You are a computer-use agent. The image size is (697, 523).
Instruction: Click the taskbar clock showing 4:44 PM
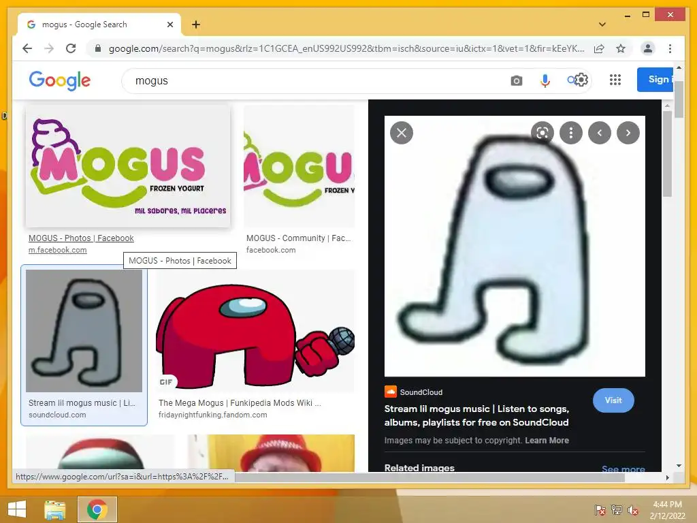(x=667, y=510)
